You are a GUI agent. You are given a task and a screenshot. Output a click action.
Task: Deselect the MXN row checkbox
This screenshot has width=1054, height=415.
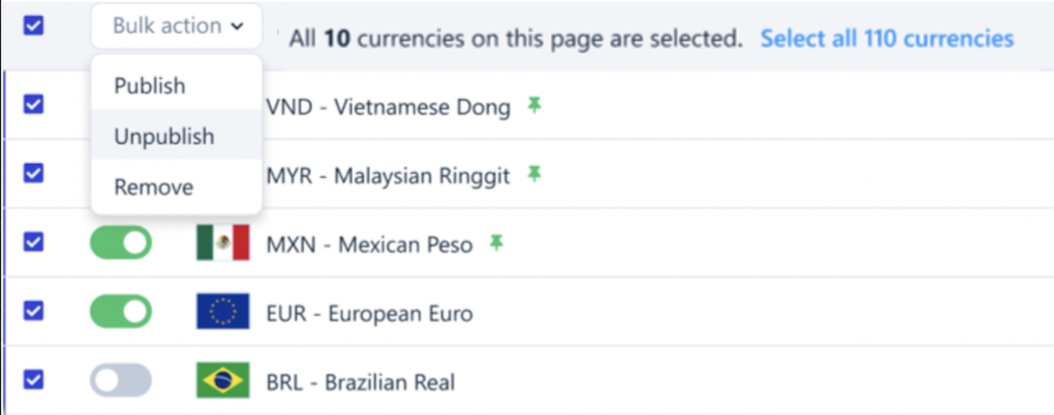[34, 242]
